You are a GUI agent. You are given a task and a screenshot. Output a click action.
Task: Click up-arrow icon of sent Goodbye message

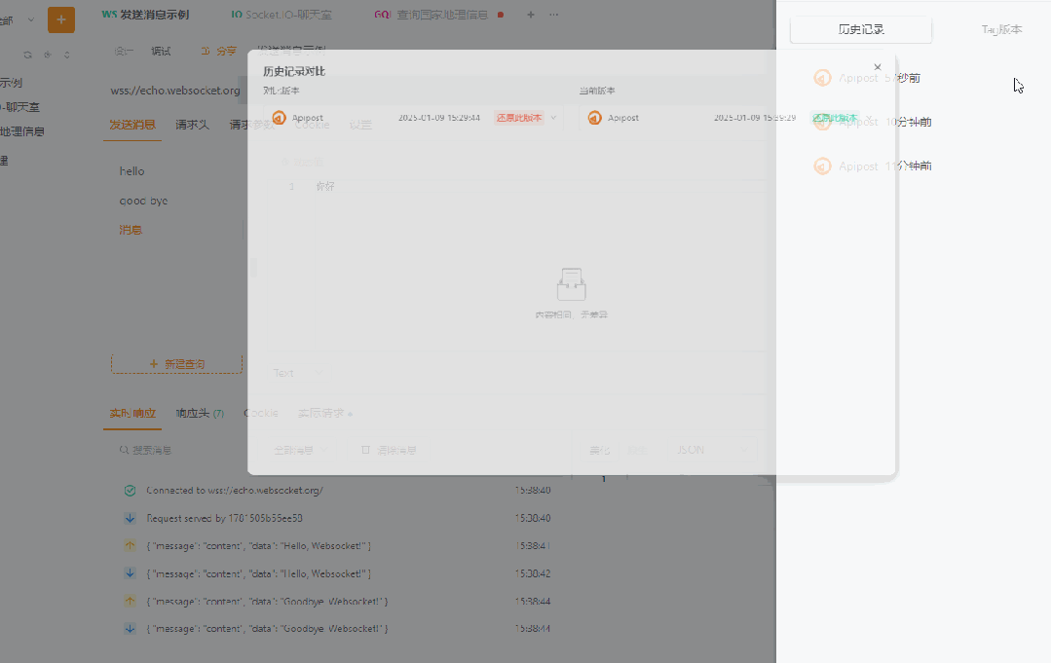pos(130,602)
